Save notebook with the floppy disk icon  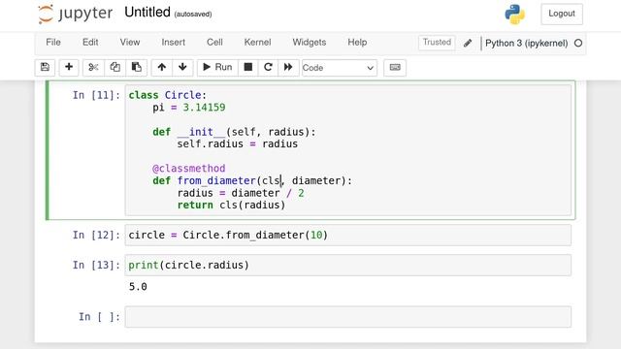coord(46,67)
